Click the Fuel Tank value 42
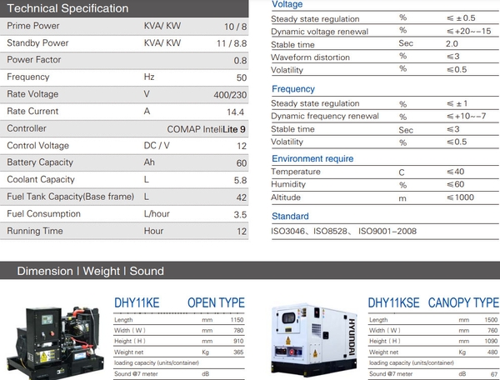500x380 pixels. click(242, 197)
